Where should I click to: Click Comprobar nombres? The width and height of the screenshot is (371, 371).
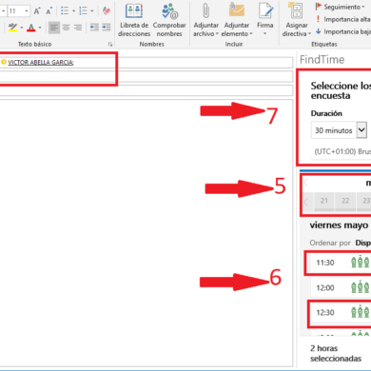click(x=169, y=20)
